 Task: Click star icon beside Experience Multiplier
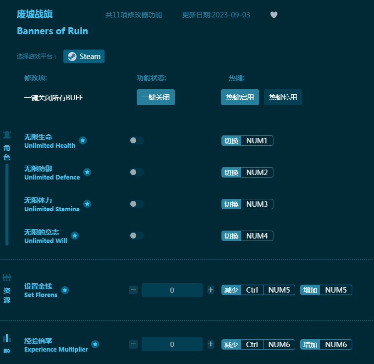(x=95, y=344)
